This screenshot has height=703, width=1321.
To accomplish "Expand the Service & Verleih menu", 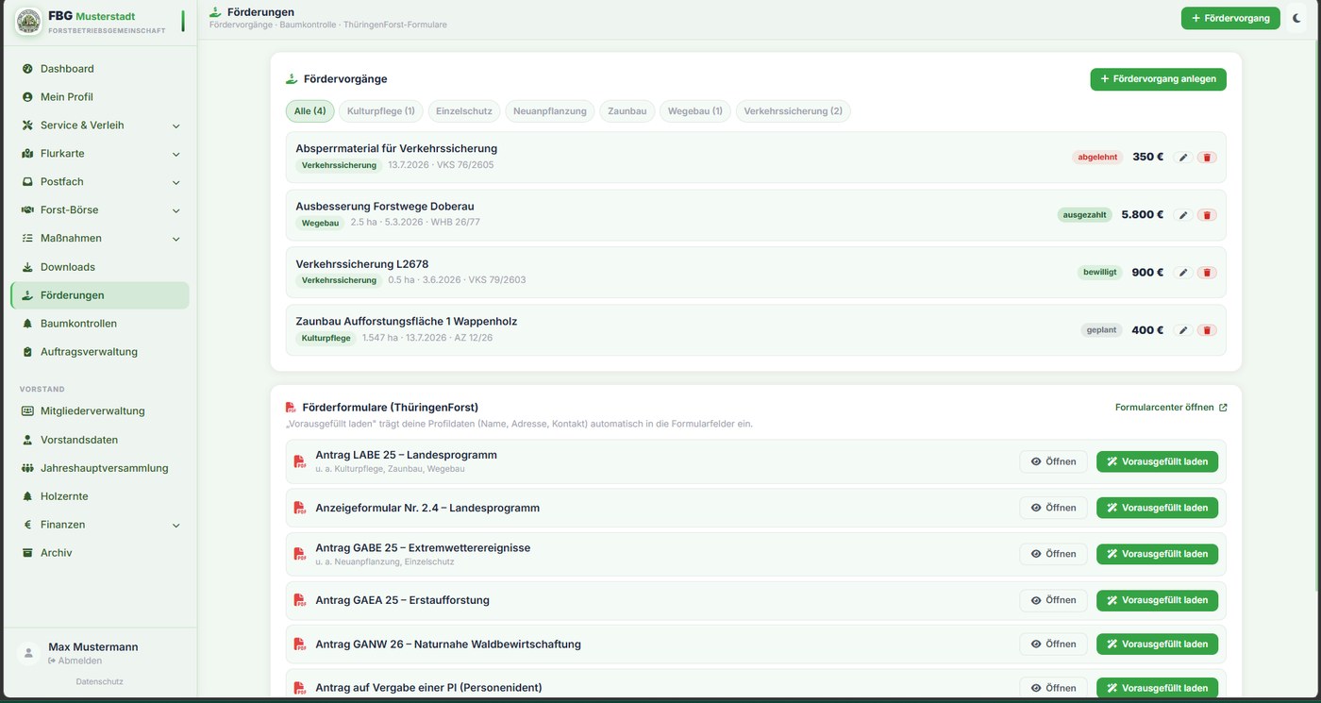I will coord(99,126).
